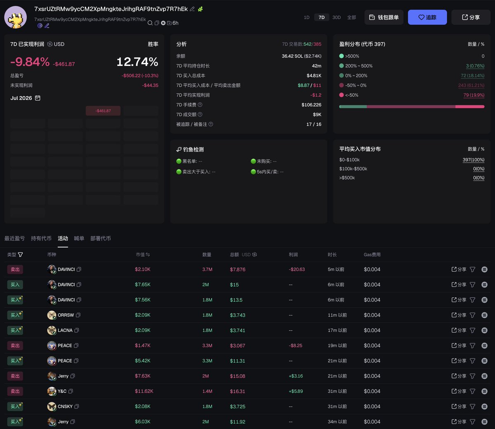Click the search magnifier icon after address
The image size is (495, 429).
pos(150,23)
